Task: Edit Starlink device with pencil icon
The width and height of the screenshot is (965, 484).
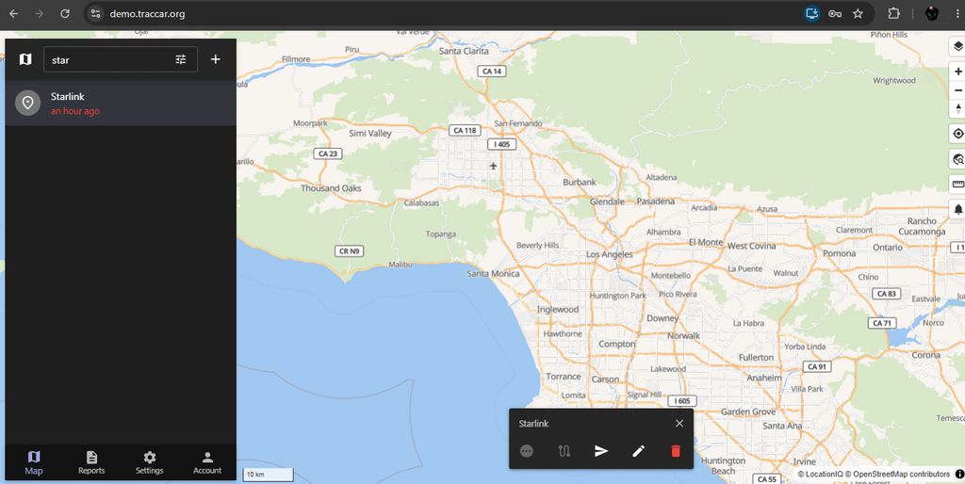Action: tap(638, 451)
